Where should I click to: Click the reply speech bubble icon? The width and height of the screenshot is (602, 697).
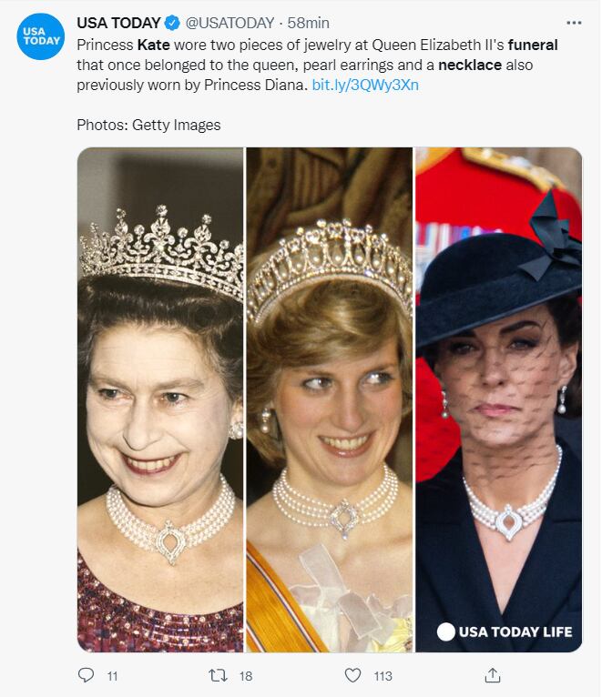click(x=87, y=675)
